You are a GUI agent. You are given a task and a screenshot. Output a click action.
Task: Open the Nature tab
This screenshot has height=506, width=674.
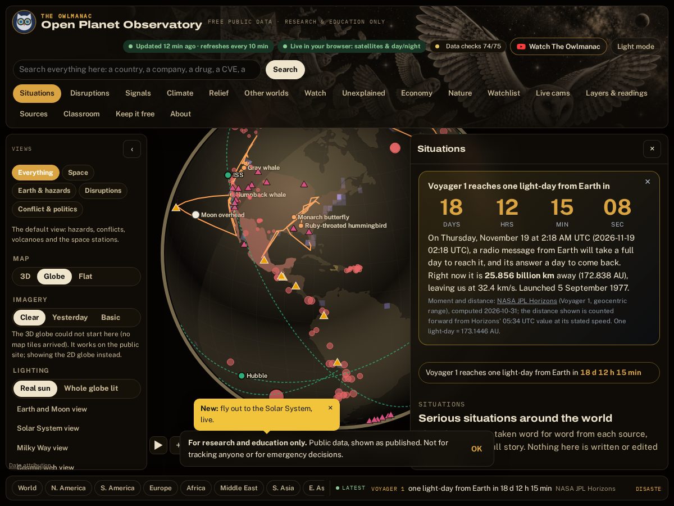click(x=460, y=93)
